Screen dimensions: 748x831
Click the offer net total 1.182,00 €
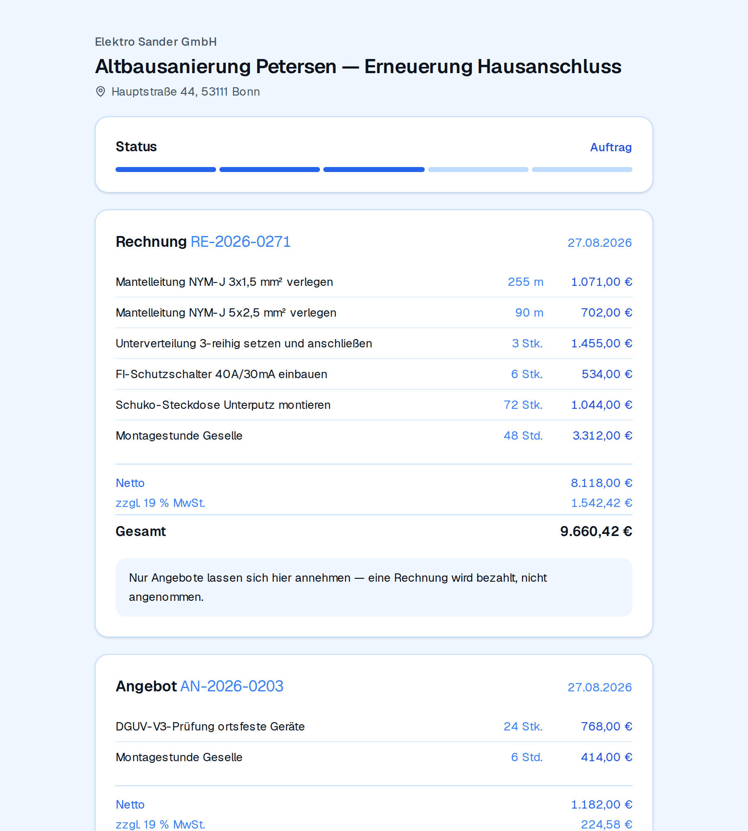(602, 804)
